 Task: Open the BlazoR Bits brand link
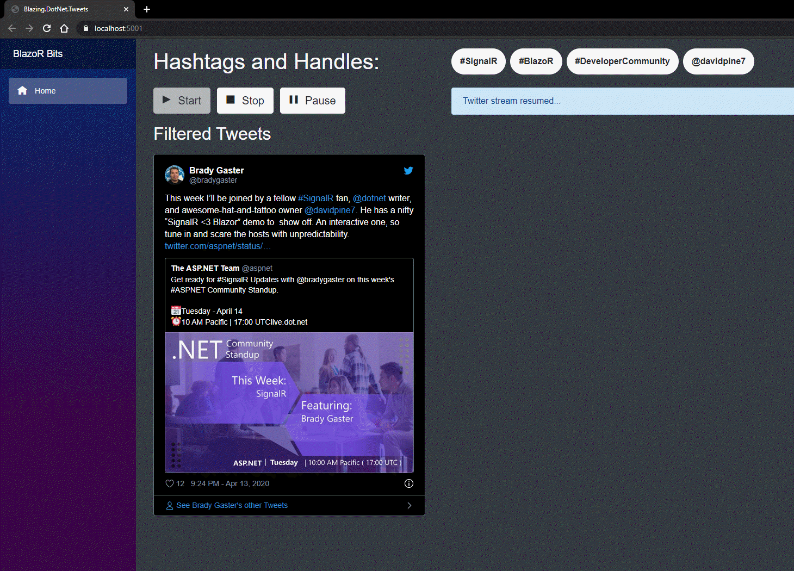point(38,54)
